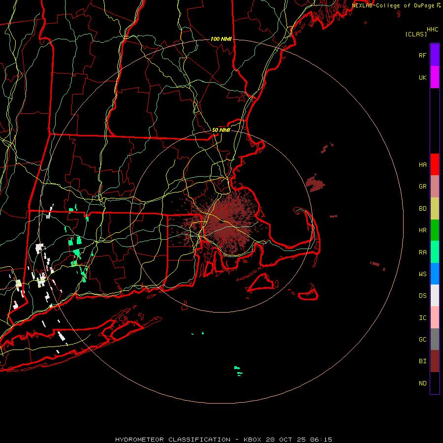Click Nantucket island outline on map
443x443 pixels.
click(x=309, y=293)
